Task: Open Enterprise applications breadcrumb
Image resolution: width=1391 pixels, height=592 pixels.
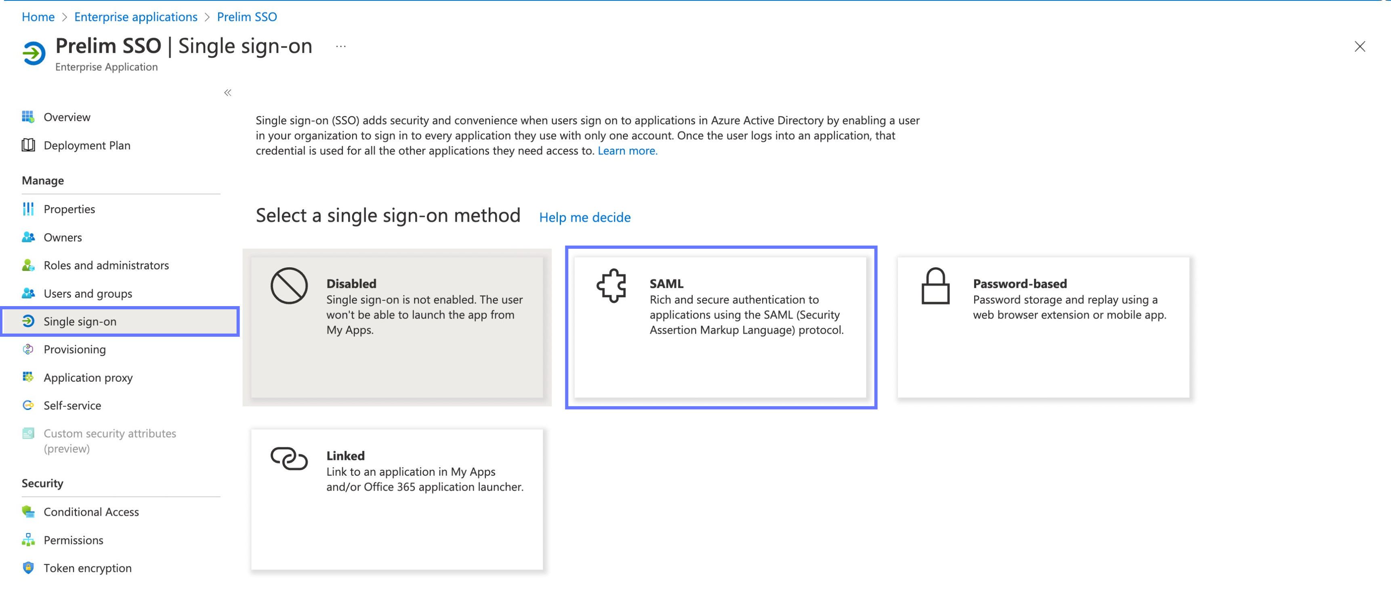Action: (136, 17)
